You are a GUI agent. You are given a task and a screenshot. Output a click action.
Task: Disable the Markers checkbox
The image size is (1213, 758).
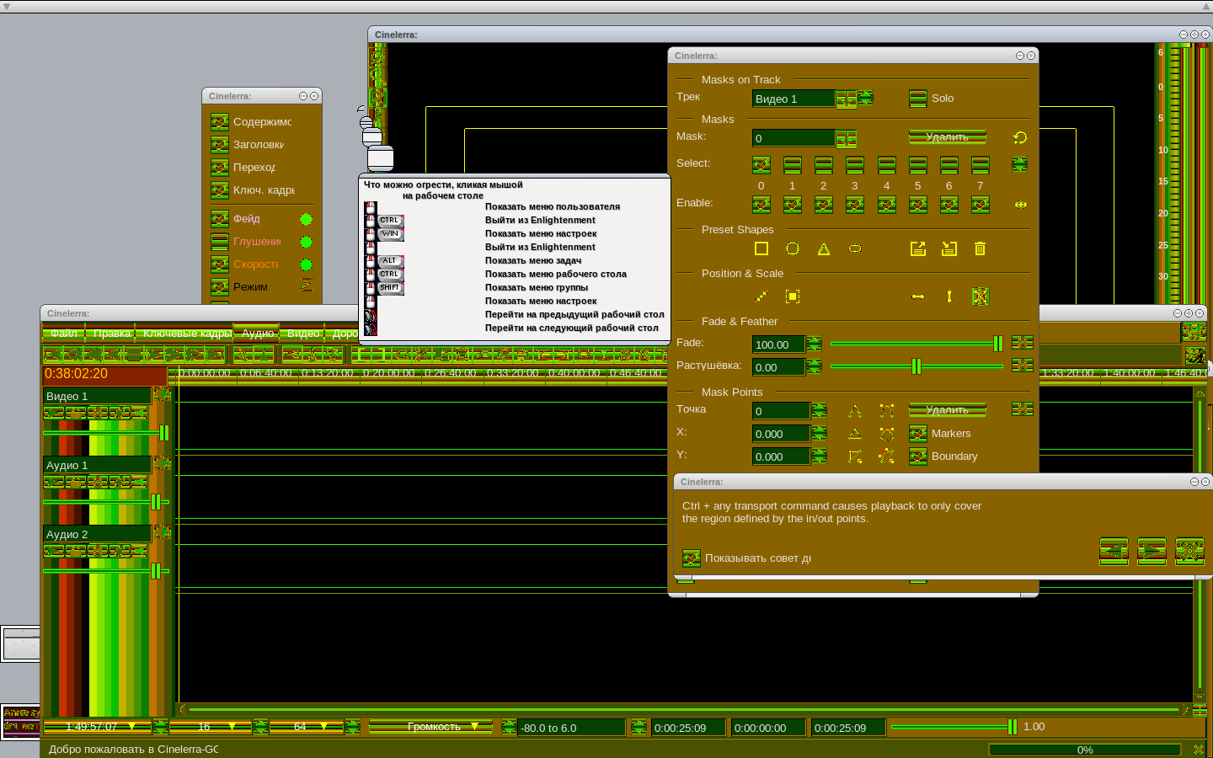click(918, 434)
